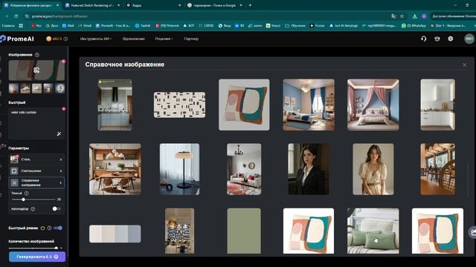This screenshot has height=267, width=476.
Task: Clear the prompt via red badge
Action: (x=64, y=109)
